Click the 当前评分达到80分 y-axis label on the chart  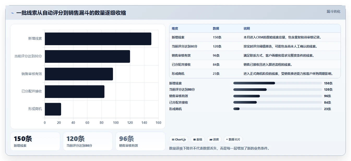point(28,56)
